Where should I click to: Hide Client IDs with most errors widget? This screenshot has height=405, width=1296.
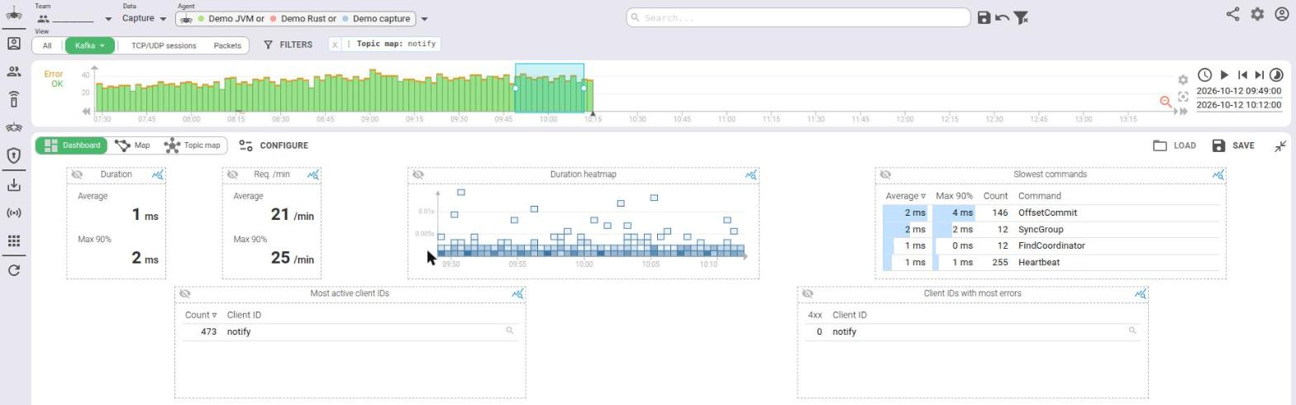click(x=808, y=293)
